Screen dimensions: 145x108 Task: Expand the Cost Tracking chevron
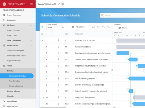point(31,106)
